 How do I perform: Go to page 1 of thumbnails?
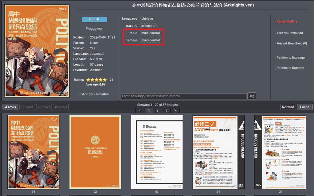149,110
